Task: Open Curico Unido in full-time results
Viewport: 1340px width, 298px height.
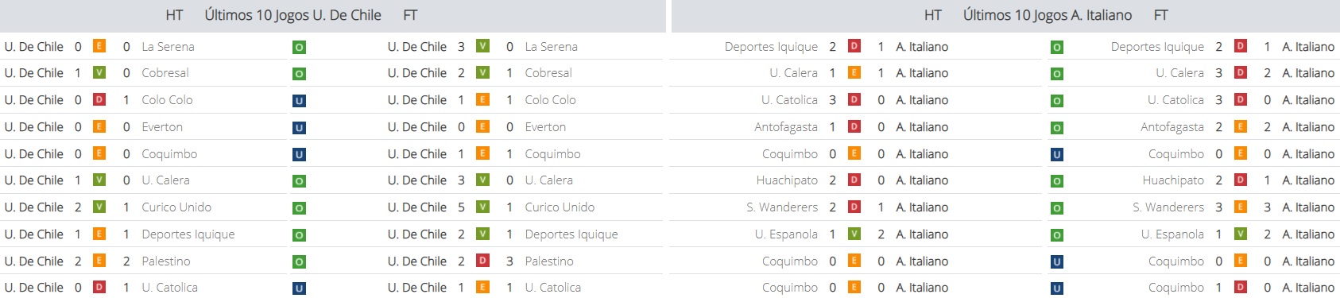Action: (x=560, y=207)
